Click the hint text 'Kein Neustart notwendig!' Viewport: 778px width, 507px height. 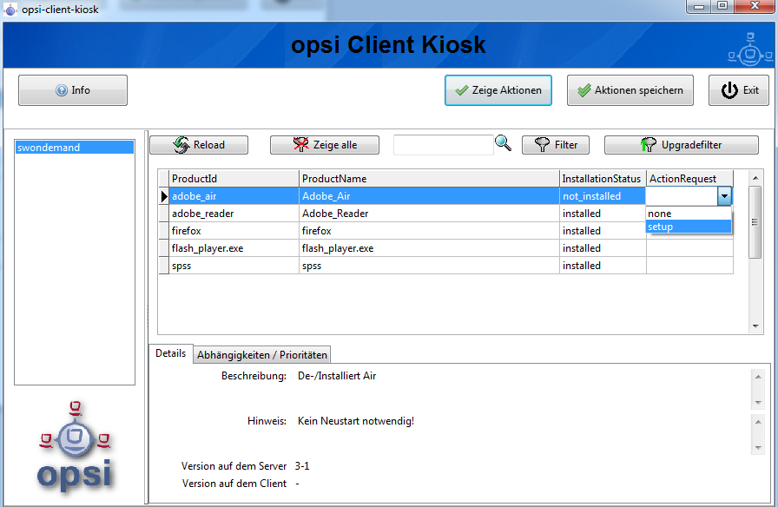coord(356,421)
